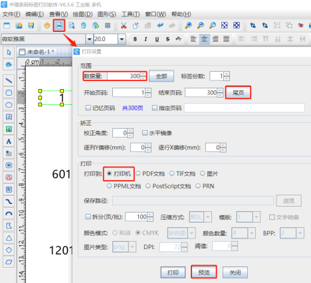Image resolution: width=311 pixels, height=283 pixels.
Task: Expand the font size dropdown
Action: click(x=122, y=39)
